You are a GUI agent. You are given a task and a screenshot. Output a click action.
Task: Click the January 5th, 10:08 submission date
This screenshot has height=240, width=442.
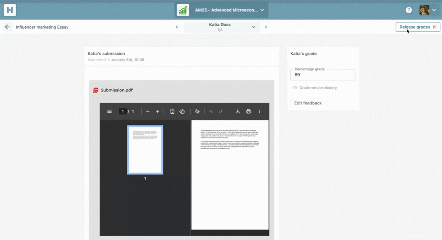(x=128, y=60)
